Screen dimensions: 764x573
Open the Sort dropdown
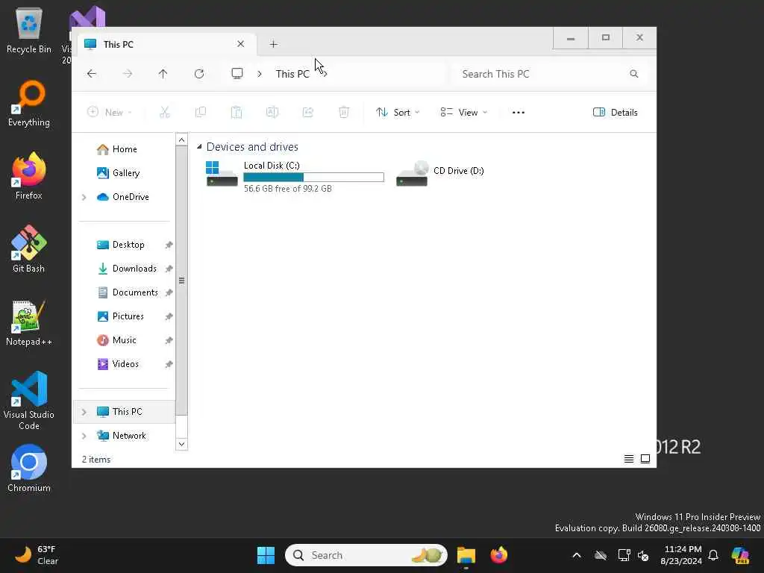point(398,113)
